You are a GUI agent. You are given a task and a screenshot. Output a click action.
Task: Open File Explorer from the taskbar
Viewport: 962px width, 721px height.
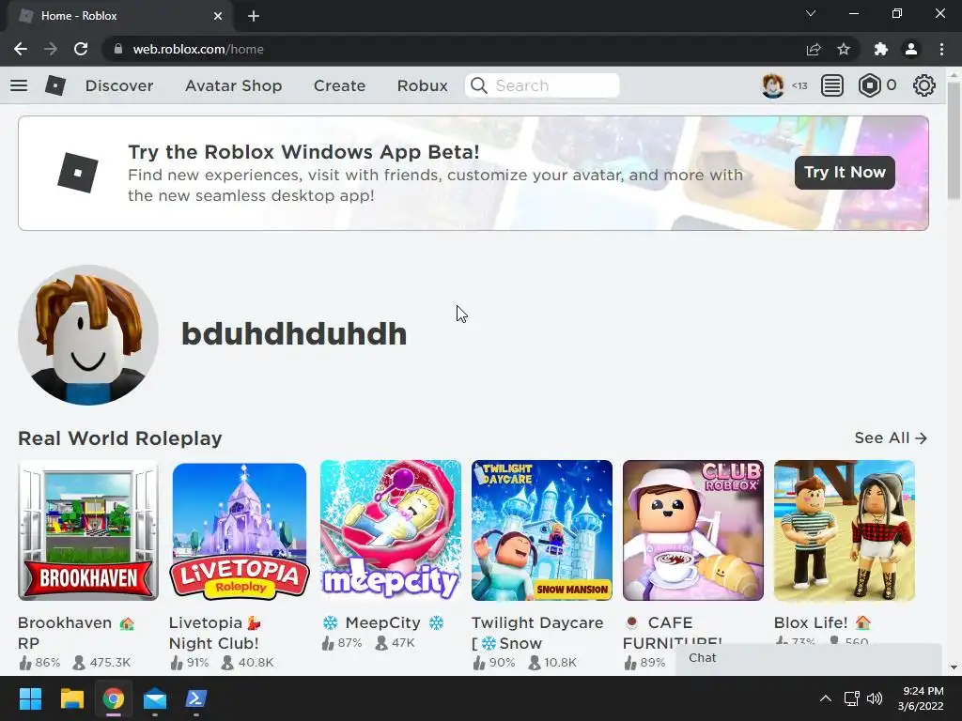tap(71, 698)
